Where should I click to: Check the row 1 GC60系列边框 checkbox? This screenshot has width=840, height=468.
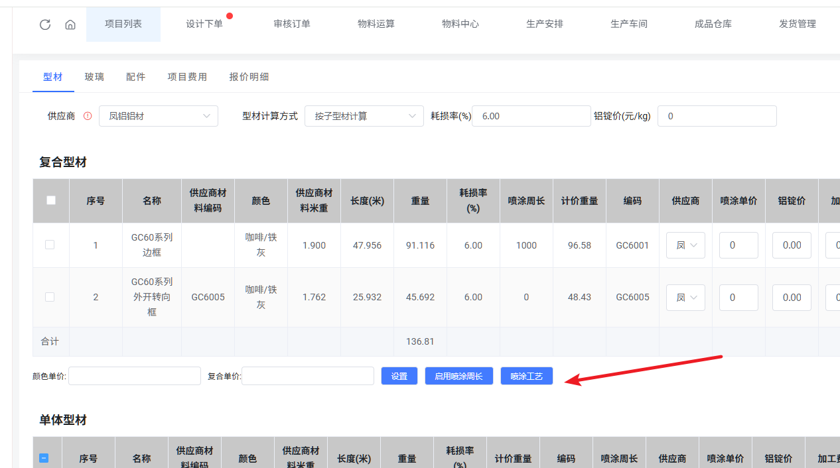pos(50,245)
